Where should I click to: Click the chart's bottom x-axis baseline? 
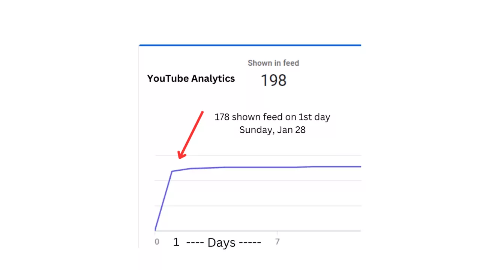click(x=262, y=231)
